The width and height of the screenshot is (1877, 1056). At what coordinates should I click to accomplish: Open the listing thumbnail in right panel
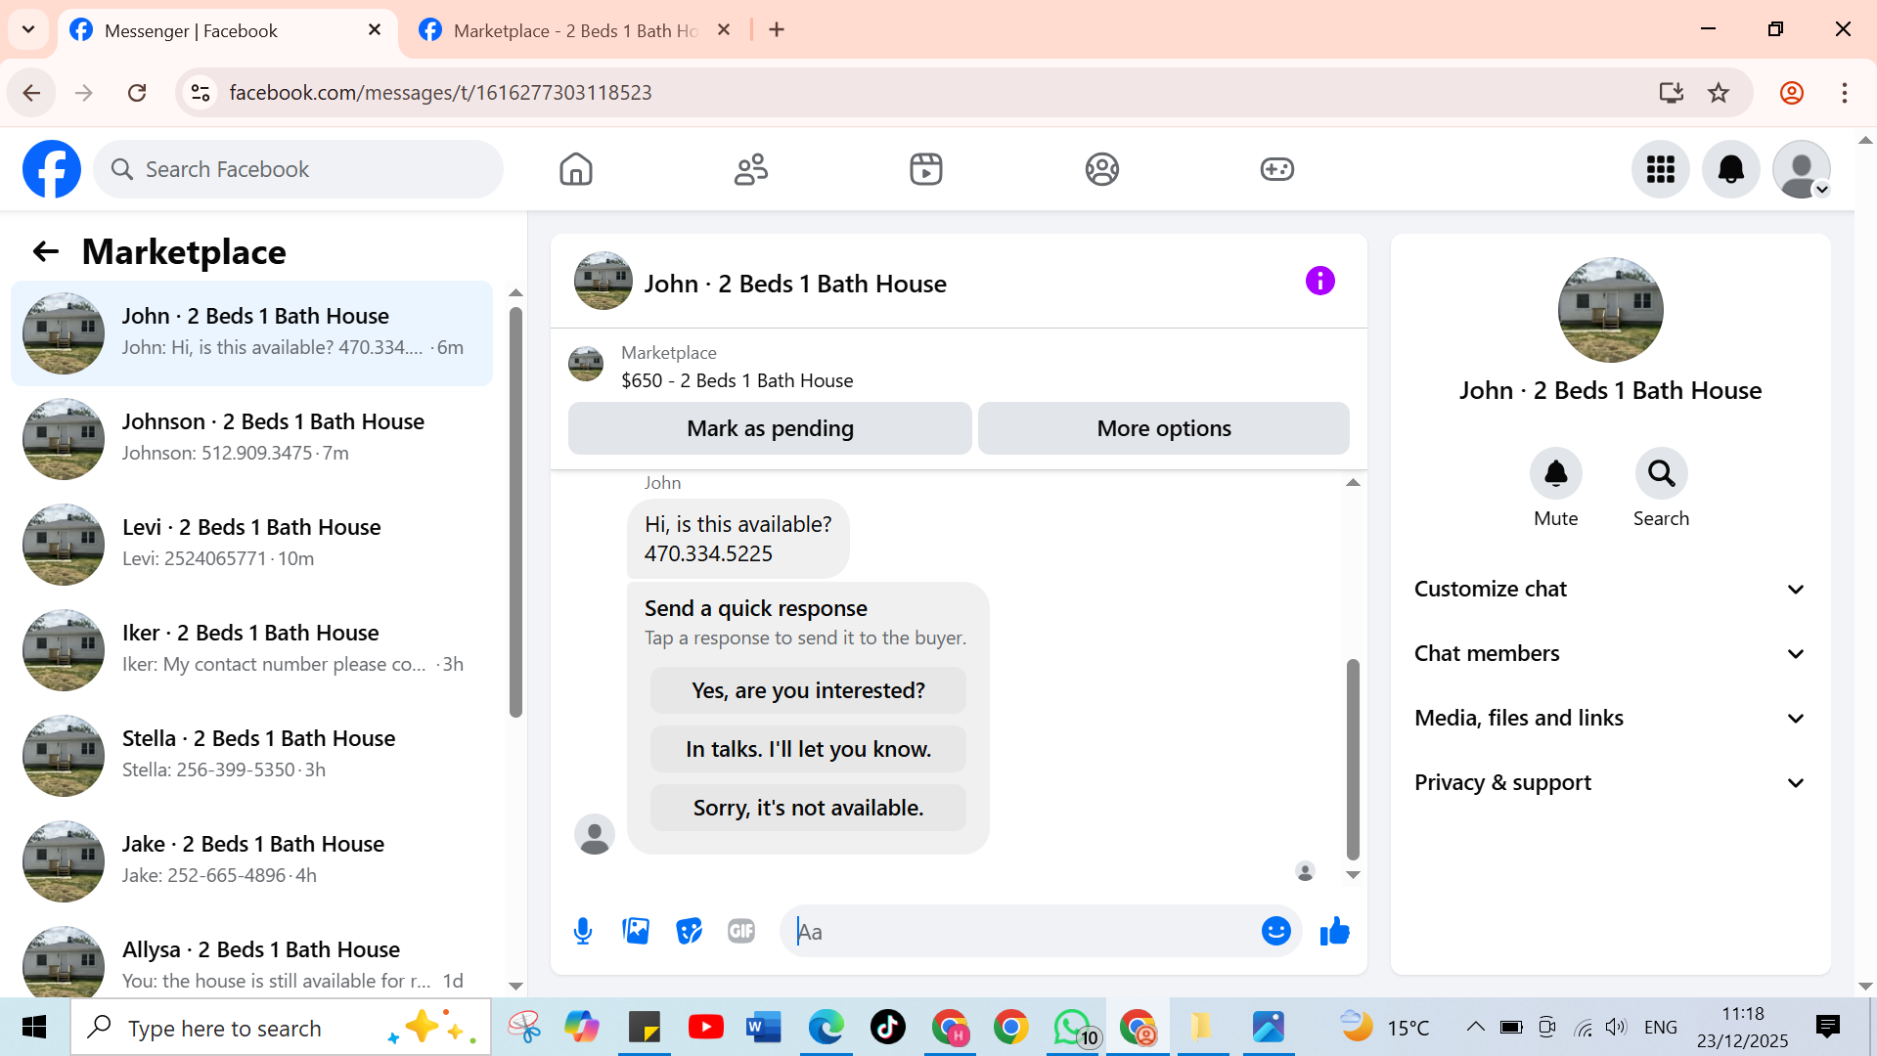tap(1610, 310)
